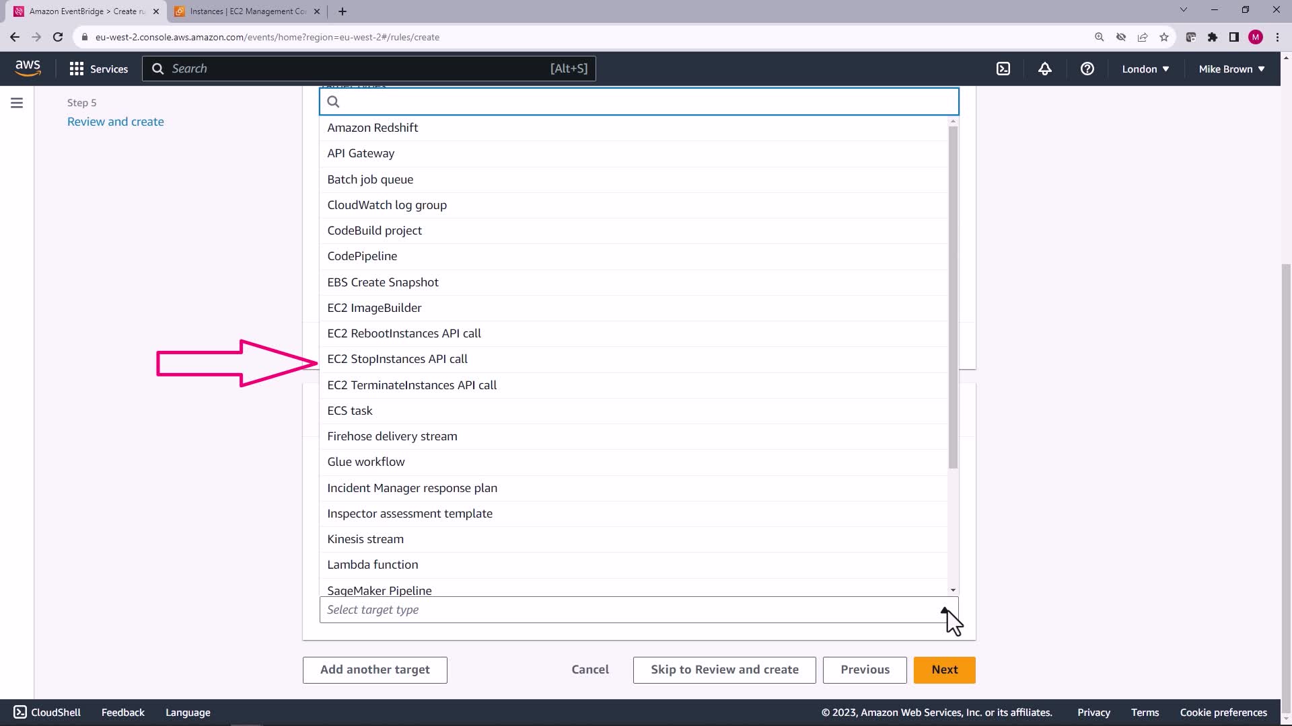This screenshot has height=726, width=1292.
Task: Expand the Mike Brown account menu
Action: (1231, 69)
